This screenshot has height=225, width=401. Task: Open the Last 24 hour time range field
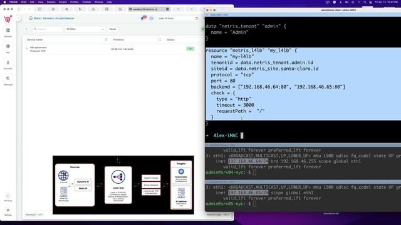tap(178, 18)
